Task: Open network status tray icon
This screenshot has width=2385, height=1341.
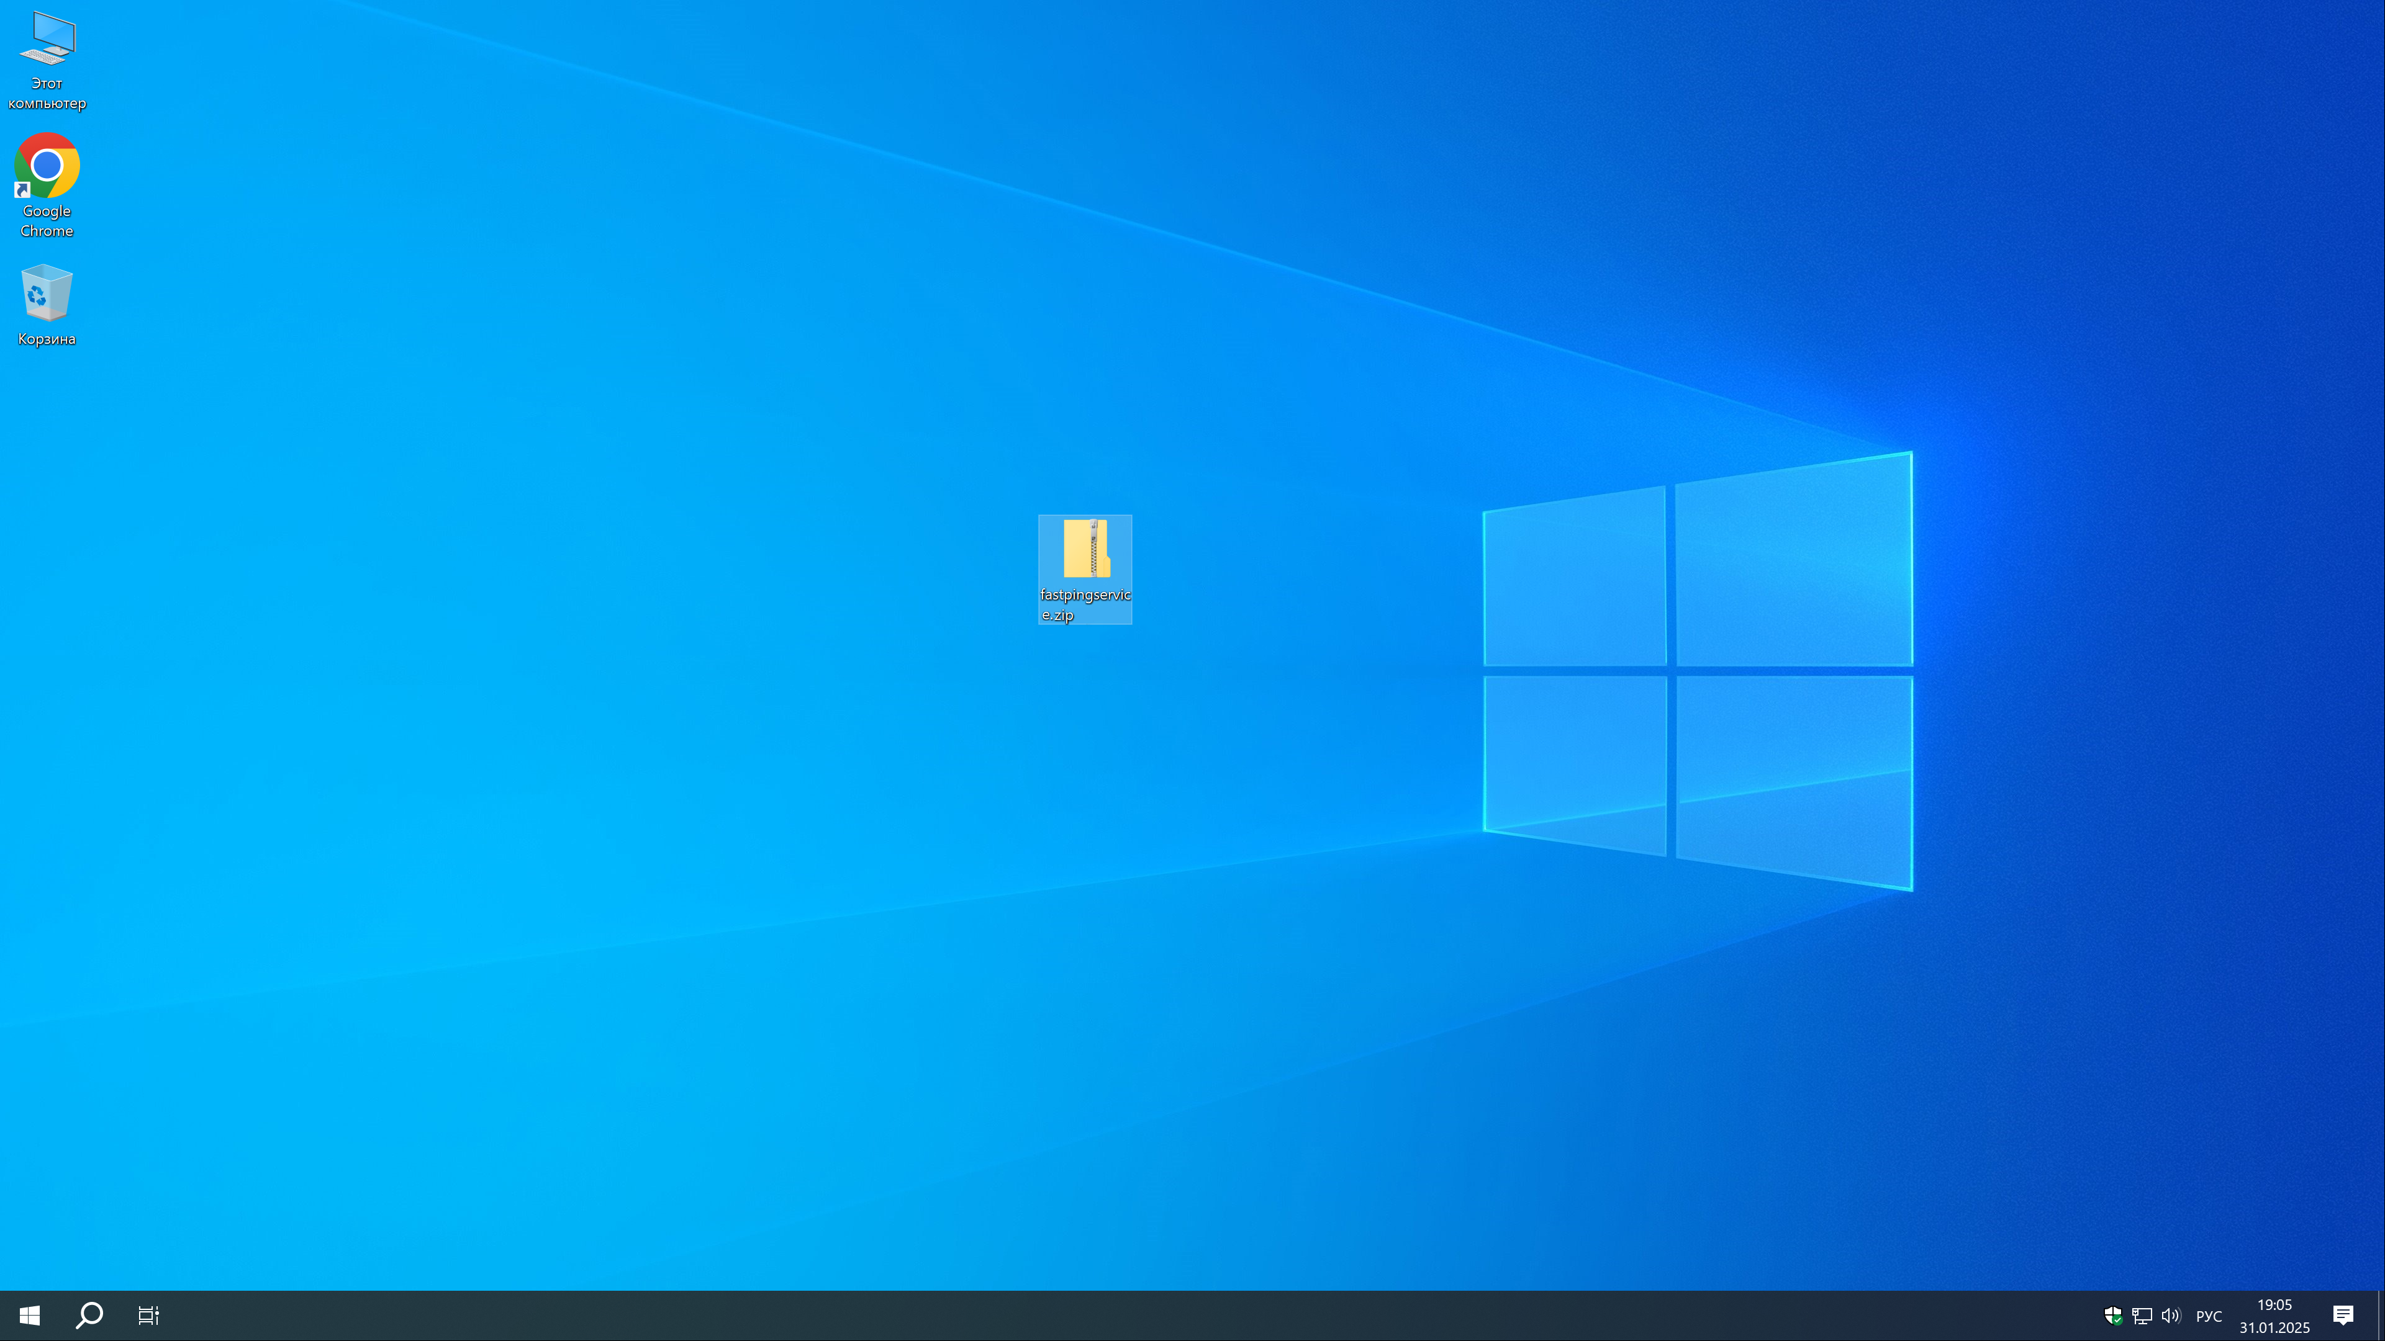Action: (2142, 1315)
